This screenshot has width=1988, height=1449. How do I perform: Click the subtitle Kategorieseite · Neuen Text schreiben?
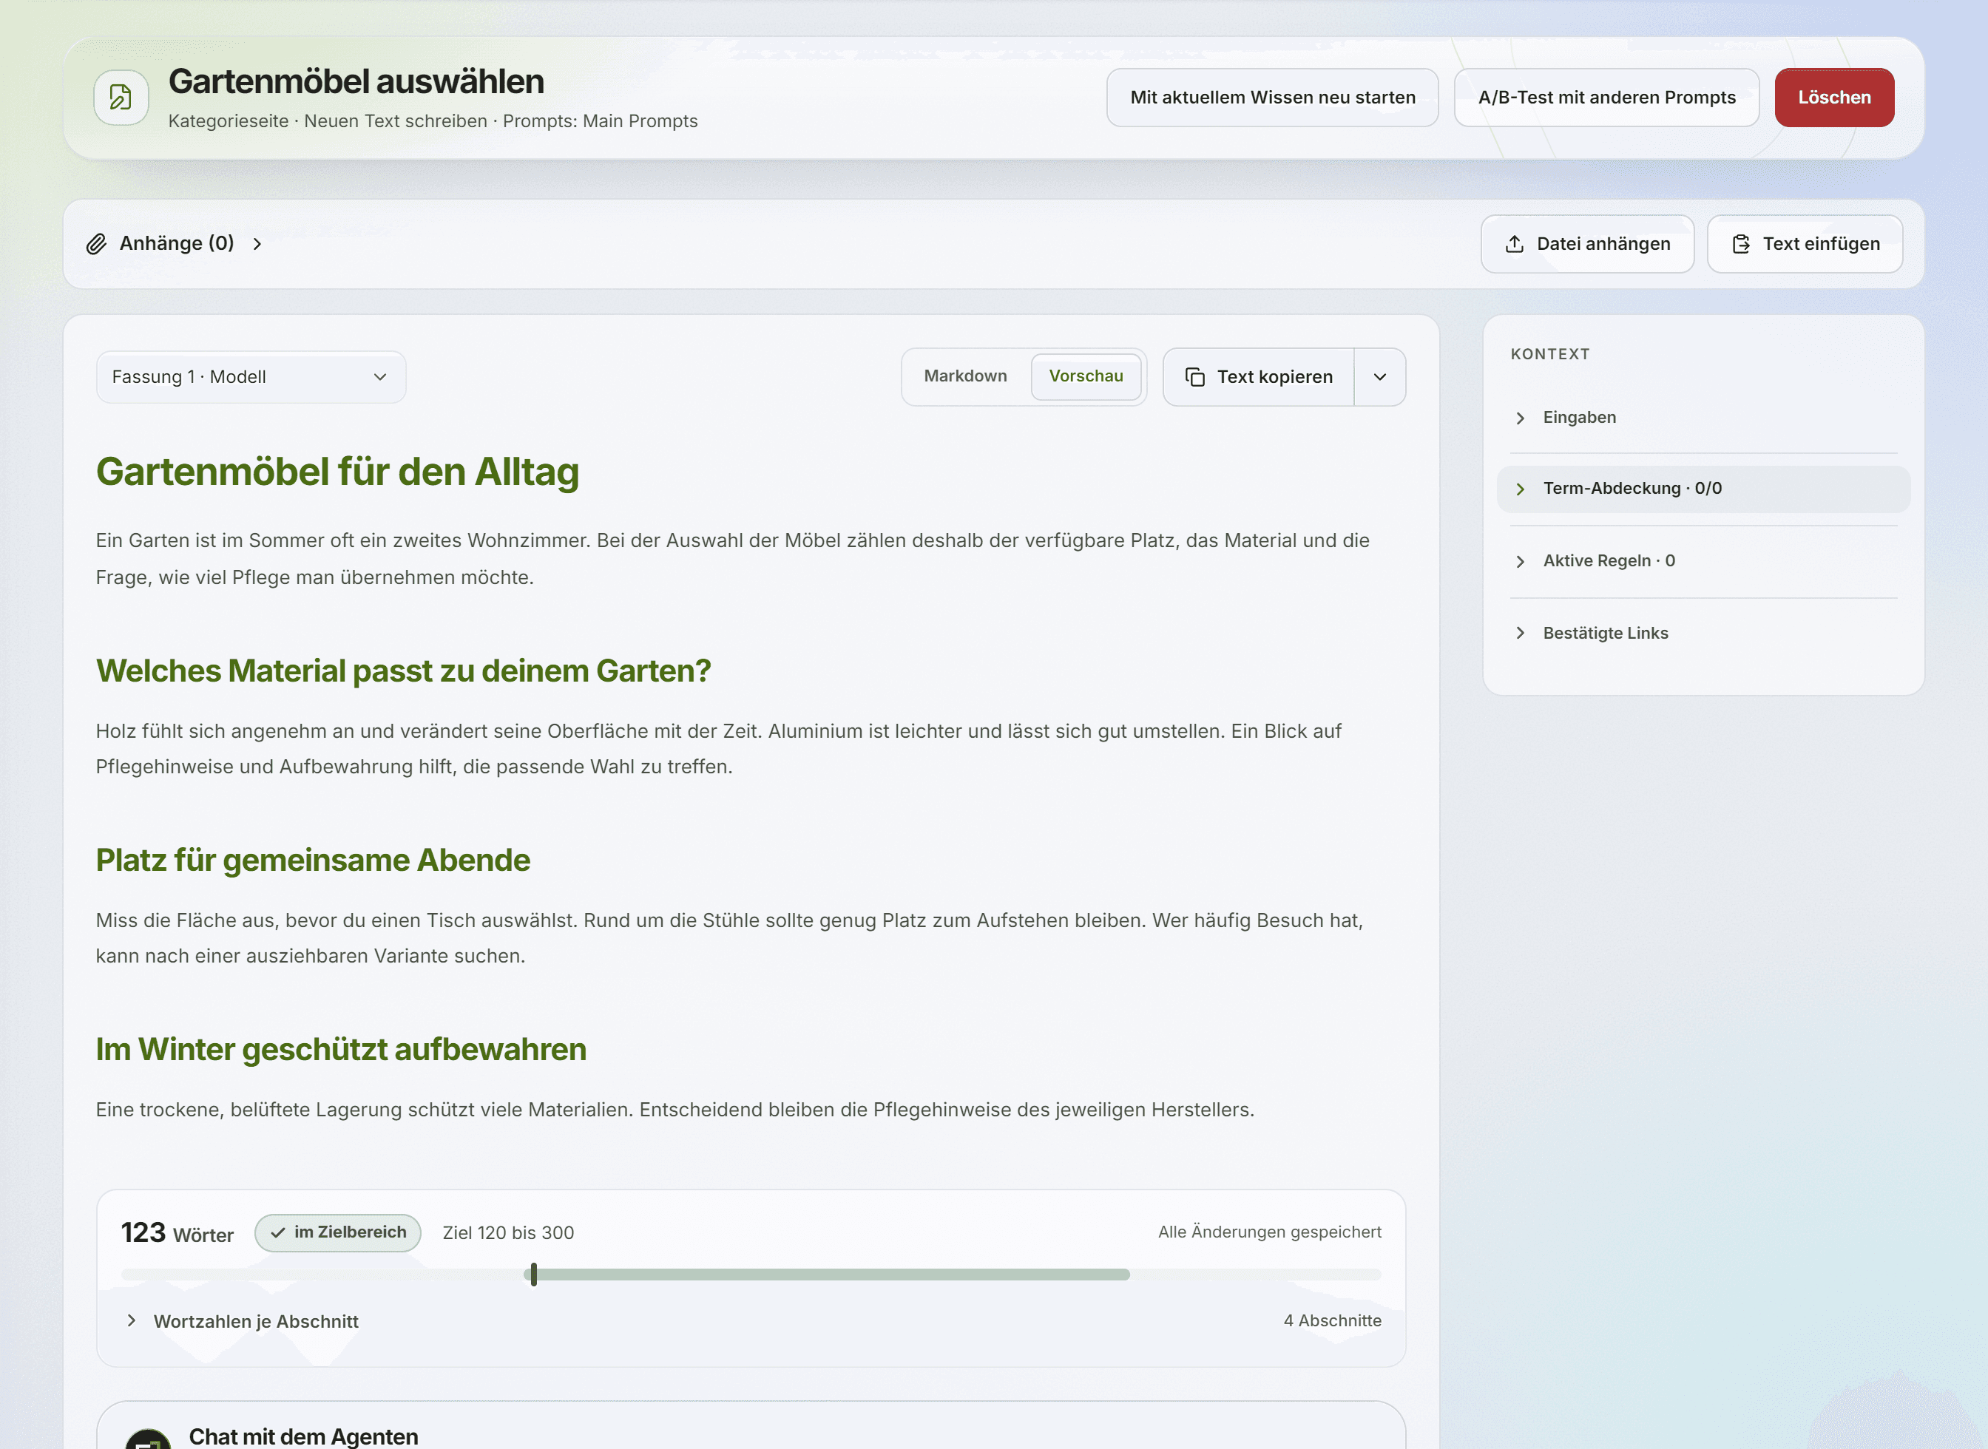pos(327,121)
